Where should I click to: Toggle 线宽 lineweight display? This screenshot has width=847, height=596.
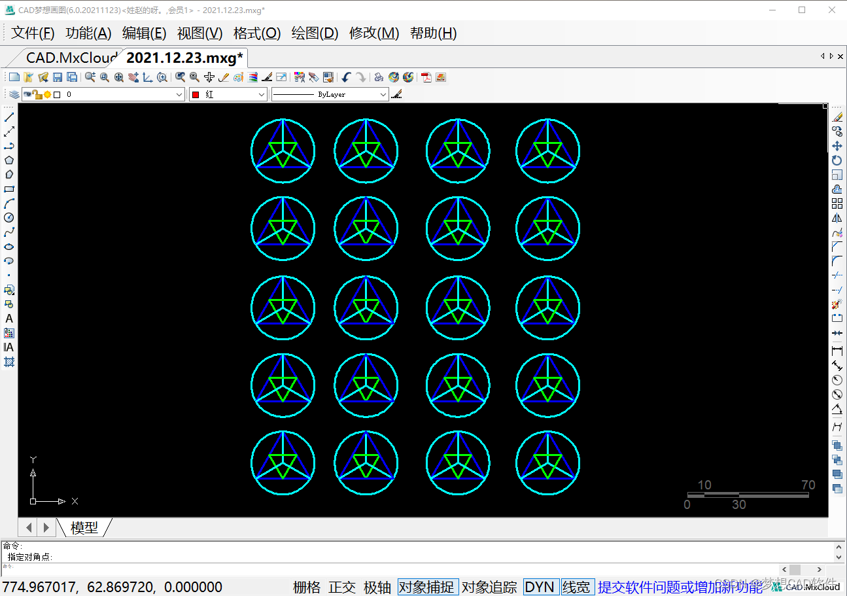(x=577, y=587)
